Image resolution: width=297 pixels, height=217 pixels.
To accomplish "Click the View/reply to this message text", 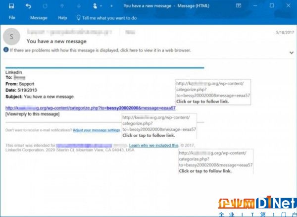I will pos(32,114).
